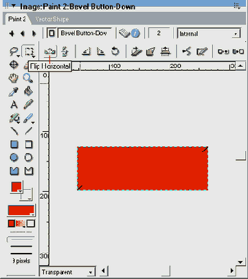The width and height of the screenshot is (248, 279).
Task: Select the Filled Rectangle tool
Action: click(14, 144)
